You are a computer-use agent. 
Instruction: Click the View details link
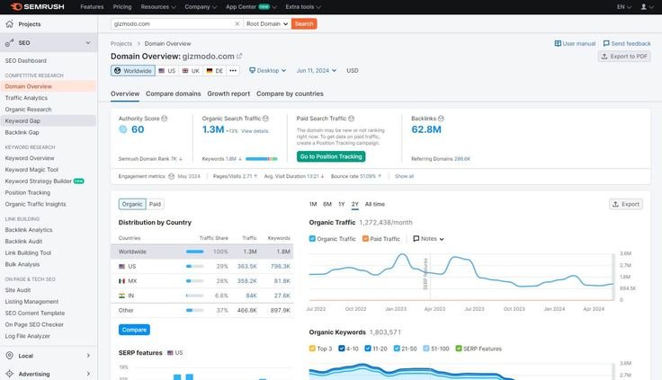tap(255, 131)
